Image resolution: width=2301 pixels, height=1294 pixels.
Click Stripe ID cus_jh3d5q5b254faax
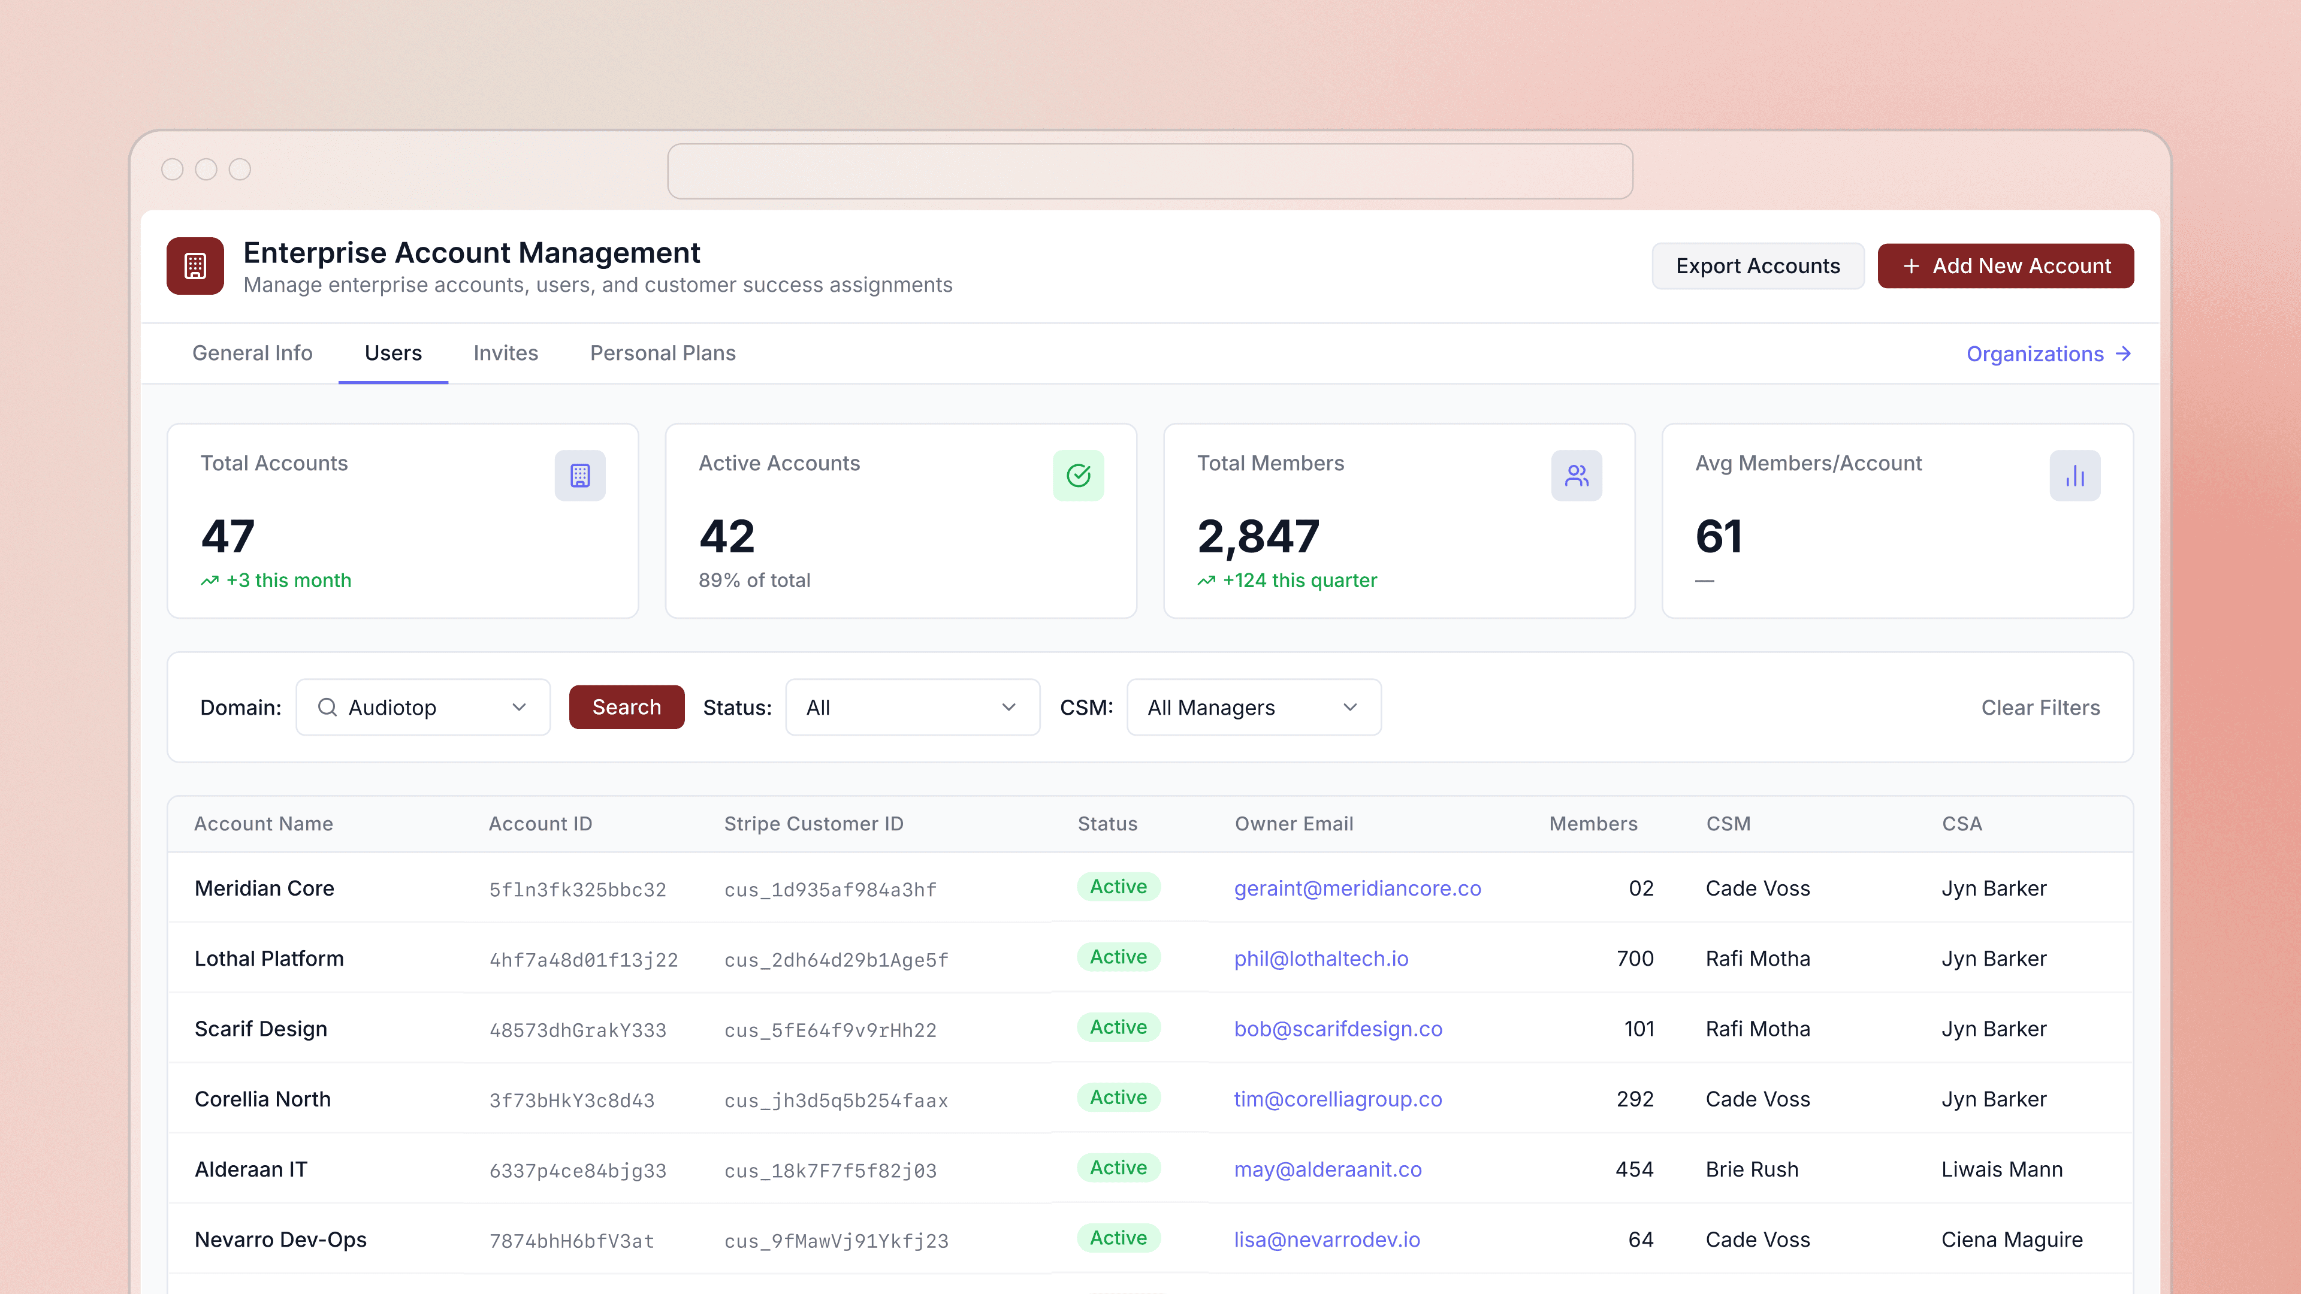[x=836, y=1100]
